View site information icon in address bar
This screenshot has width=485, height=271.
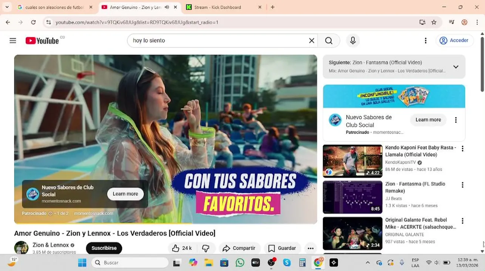(48, 22)
